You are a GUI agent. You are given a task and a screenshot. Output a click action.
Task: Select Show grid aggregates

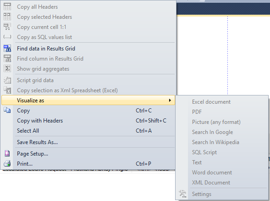point(88,68)
